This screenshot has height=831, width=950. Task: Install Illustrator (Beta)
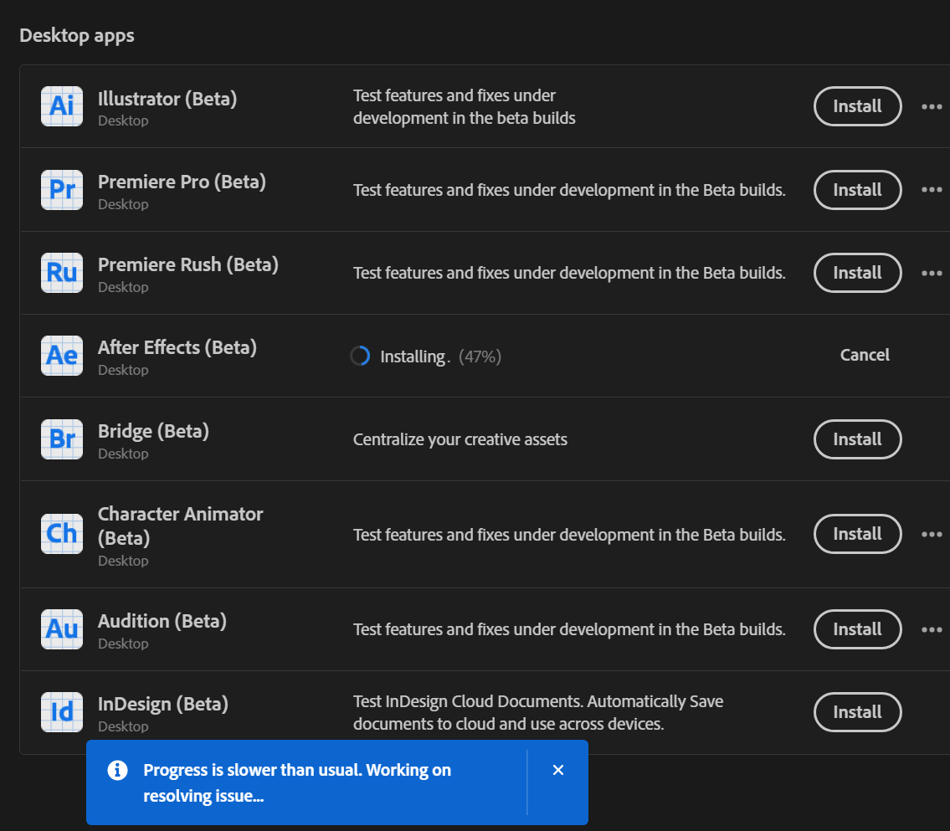tap(857, 106)
